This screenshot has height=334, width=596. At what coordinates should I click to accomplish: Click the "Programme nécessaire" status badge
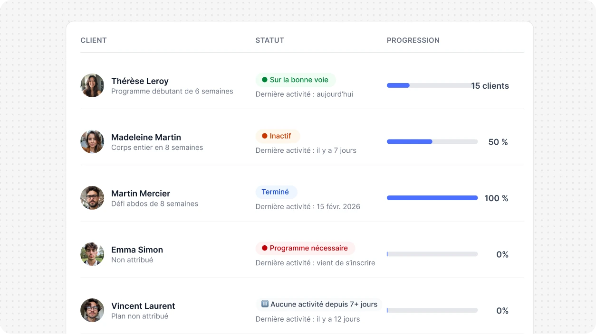tap(306, 248)
